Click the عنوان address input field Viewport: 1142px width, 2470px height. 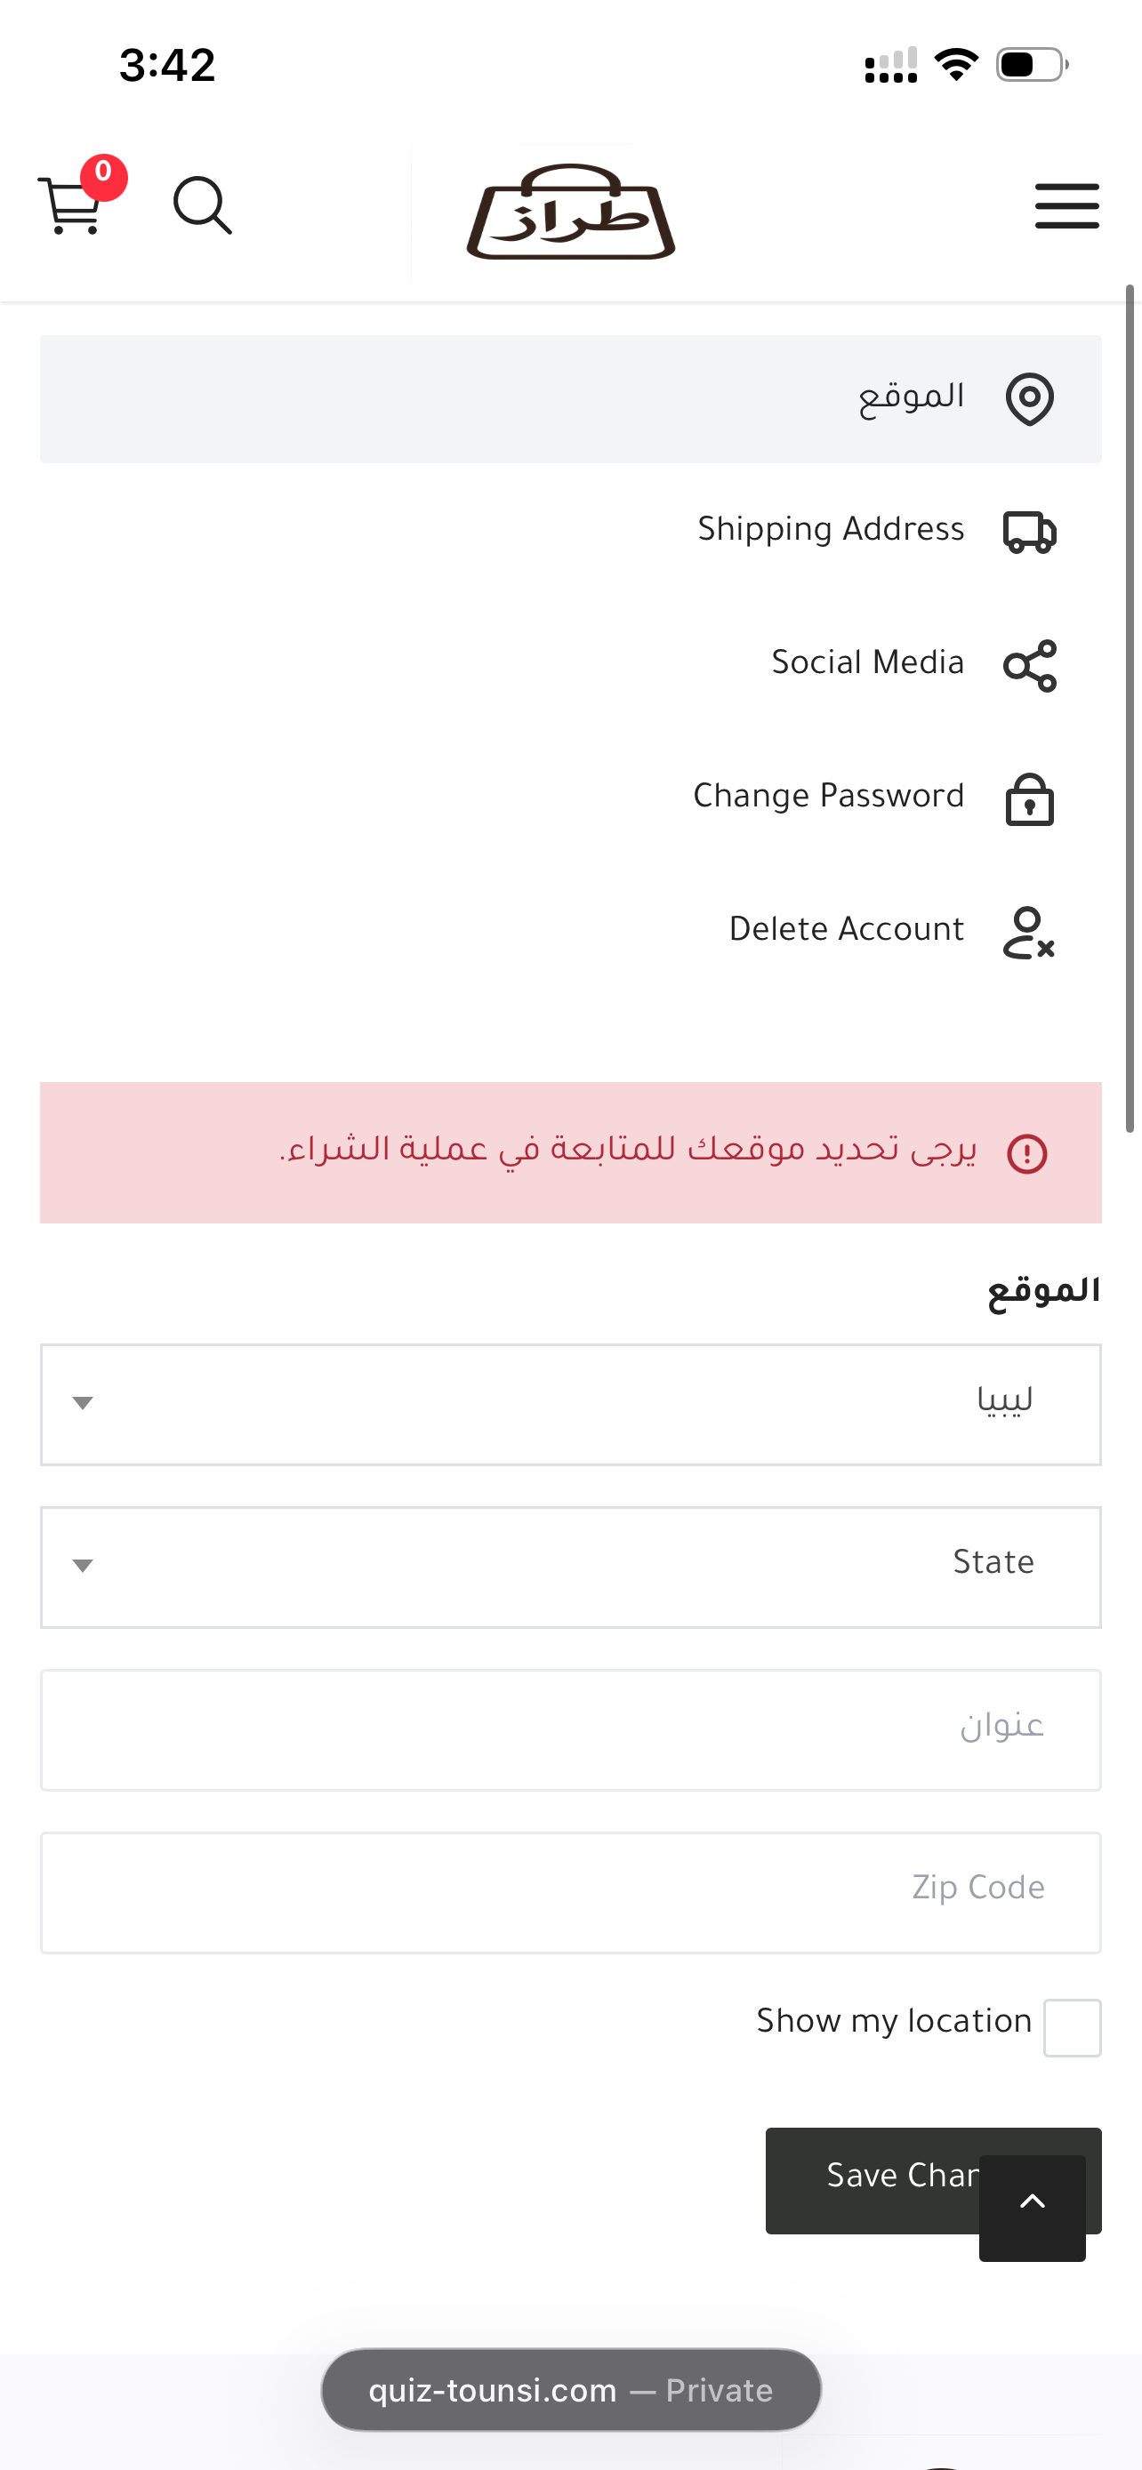coord(570,1728)
